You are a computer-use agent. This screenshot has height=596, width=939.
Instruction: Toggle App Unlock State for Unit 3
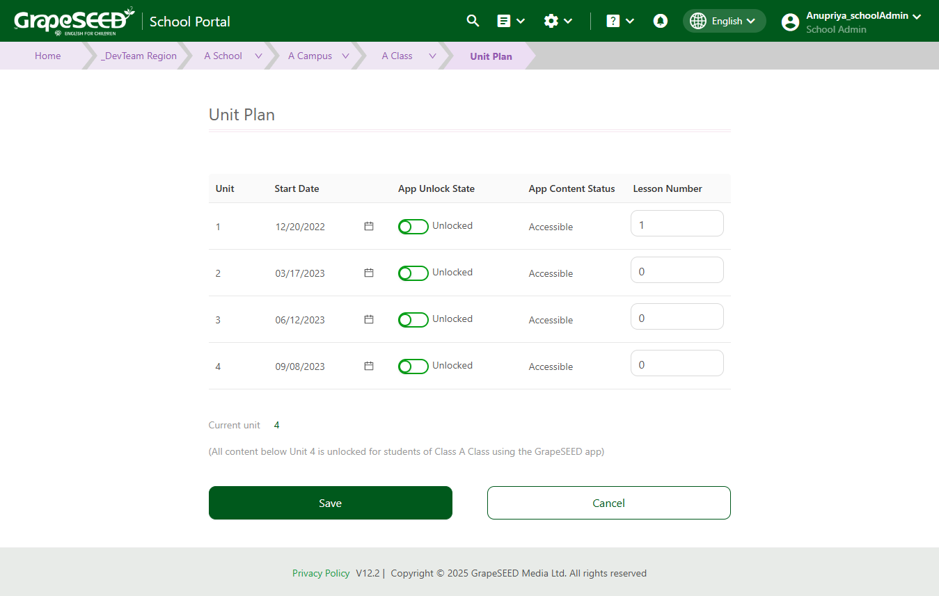pos(413,320)
